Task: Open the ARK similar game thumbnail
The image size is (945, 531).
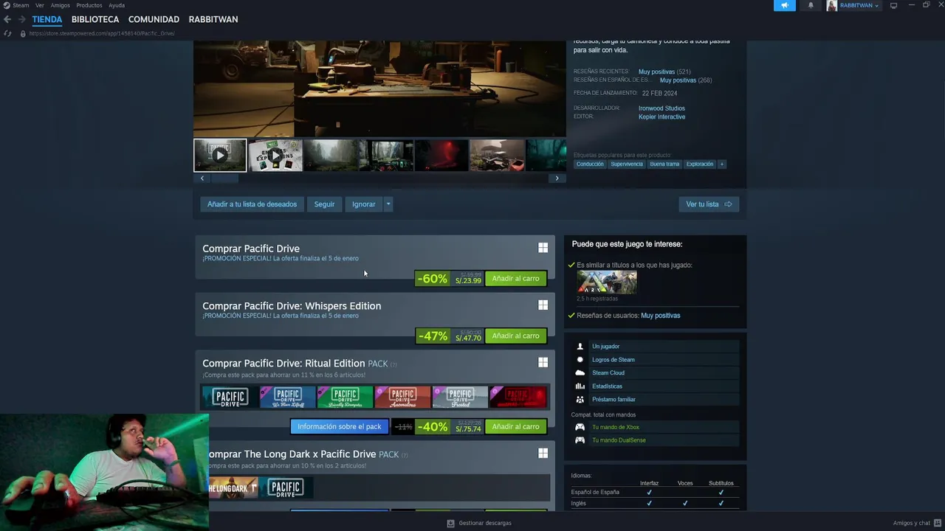Action: click(x=607, y=282)
